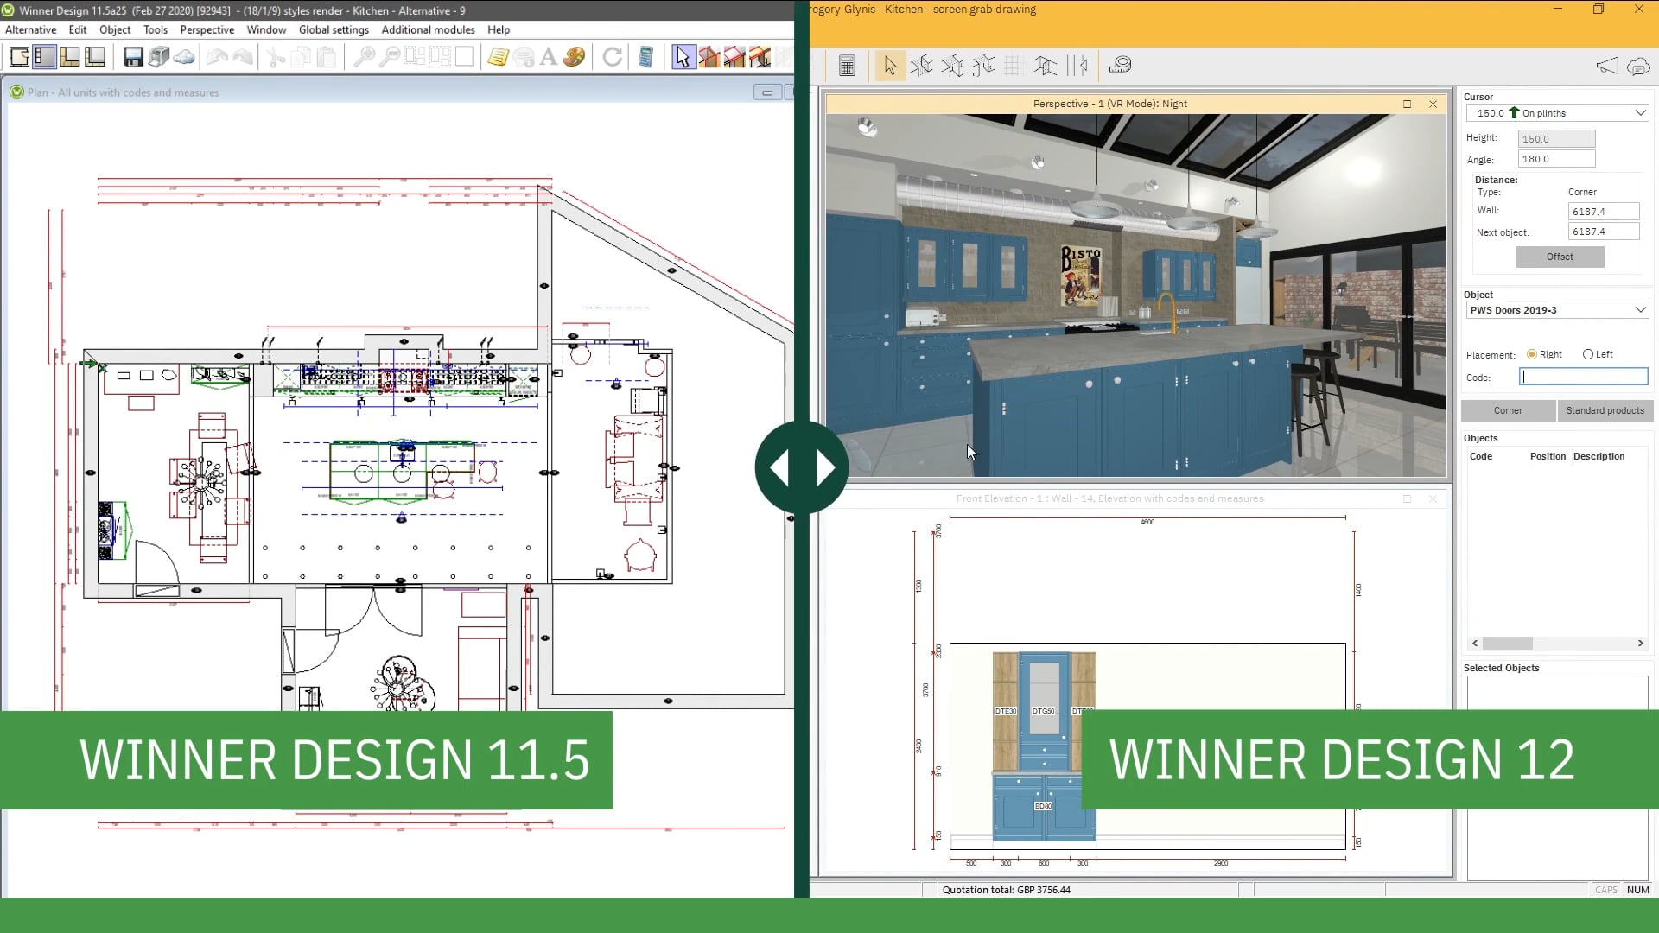The image size is (1659, 933).
Task: Click the refresh arrow icon
Action: 613,57
